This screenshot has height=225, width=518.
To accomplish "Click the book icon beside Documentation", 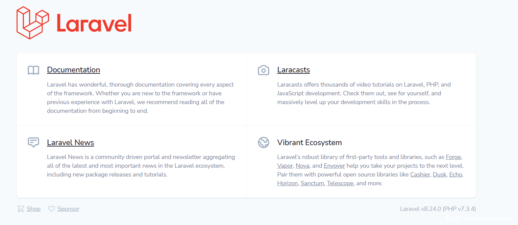I will pyautogui.click(x=33, y=70).
